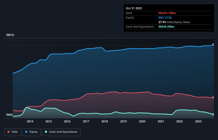Click the 2018 x-axis label
Image resolution: width=218 pixels, height=140 pixels.
point(105,121)
